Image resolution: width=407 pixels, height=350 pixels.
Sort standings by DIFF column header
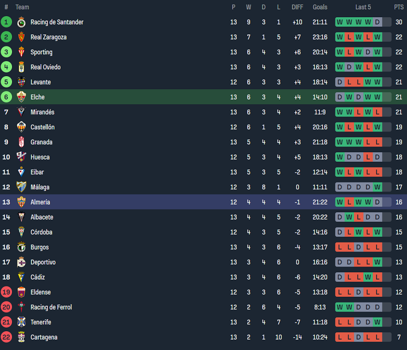pos(297,7)
